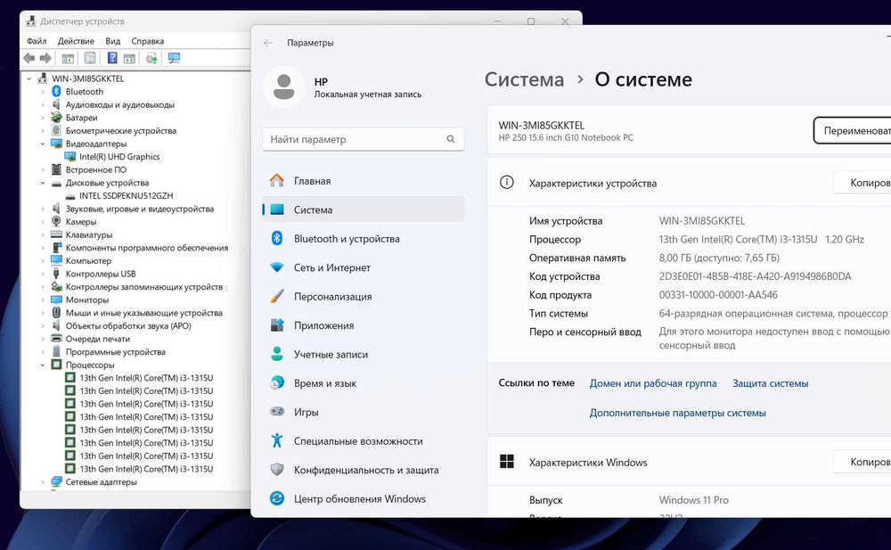Click the Домен или рабочая группа link

point(653,383)
